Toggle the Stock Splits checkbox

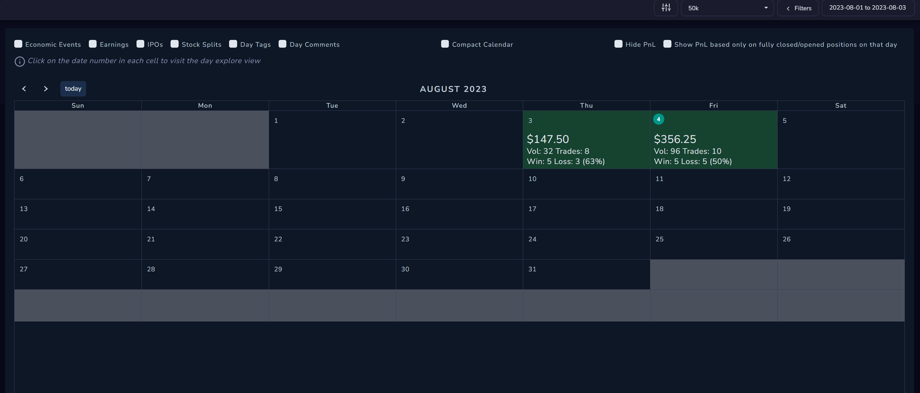[x=175, y=44]
